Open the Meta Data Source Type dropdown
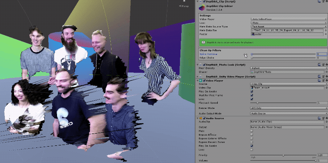 coord(289,27)
